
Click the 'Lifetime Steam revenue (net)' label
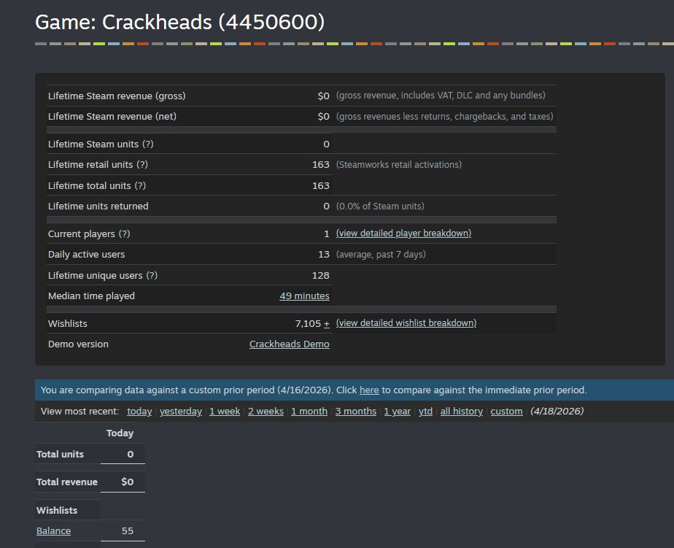pyautogui.click(x=112, y=117)
